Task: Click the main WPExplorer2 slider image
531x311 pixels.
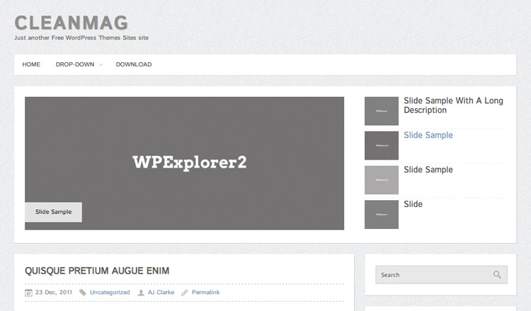Action: coord(184,163)
